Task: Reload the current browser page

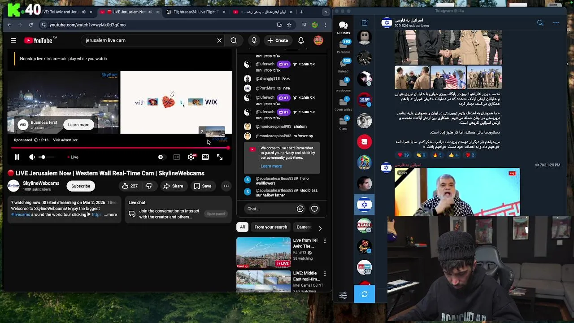Action: (x=30, y=25)
